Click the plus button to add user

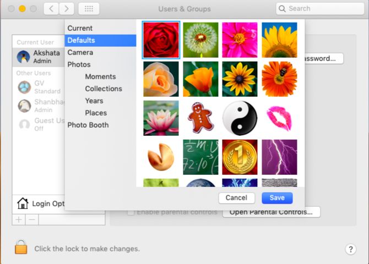pyautogui.click(x=19, y=219)
